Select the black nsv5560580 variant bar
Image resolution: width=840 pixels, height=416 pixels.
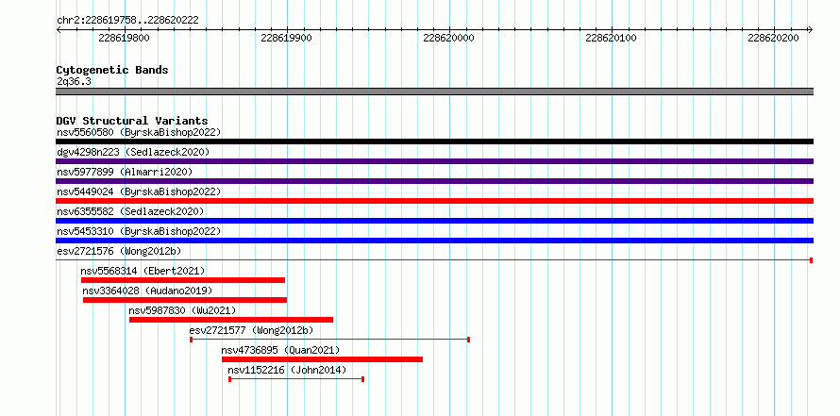coord(434,141)
